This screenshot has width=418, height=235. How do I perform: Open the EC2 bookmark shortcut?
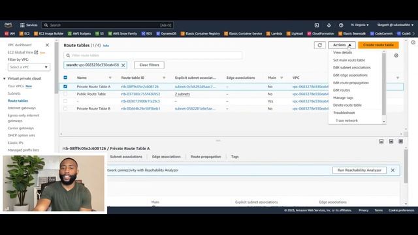tap(25, 33)
